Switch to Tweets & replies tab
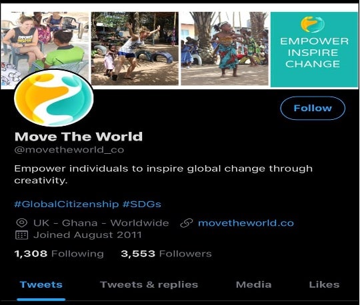 pos(149,284)
